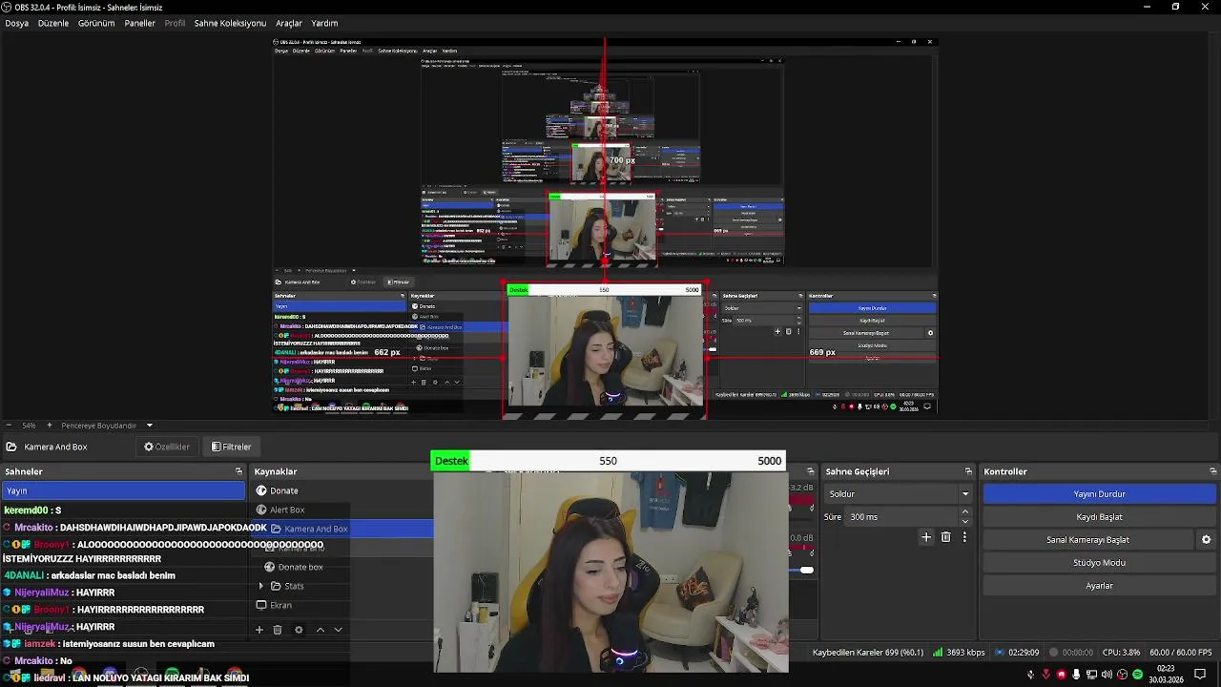The height and width of the screenshot is (687, 1221).
Task: Zoom in the preview with plus button
Action: pyautogui.click(x=48, y=425)
